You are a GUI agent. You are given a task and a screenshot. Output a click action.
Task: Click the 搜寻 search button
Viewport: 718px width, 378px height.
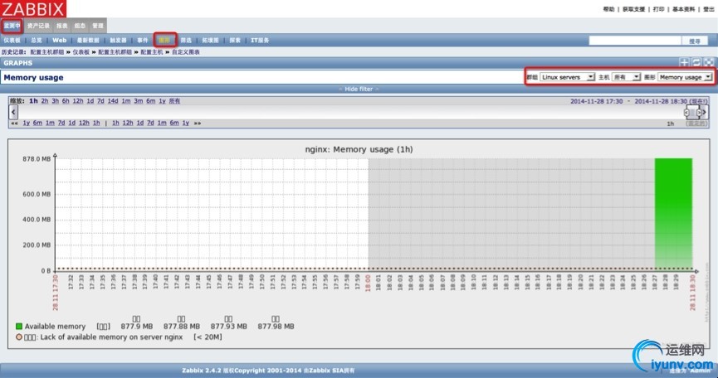[x=695, y=41]
